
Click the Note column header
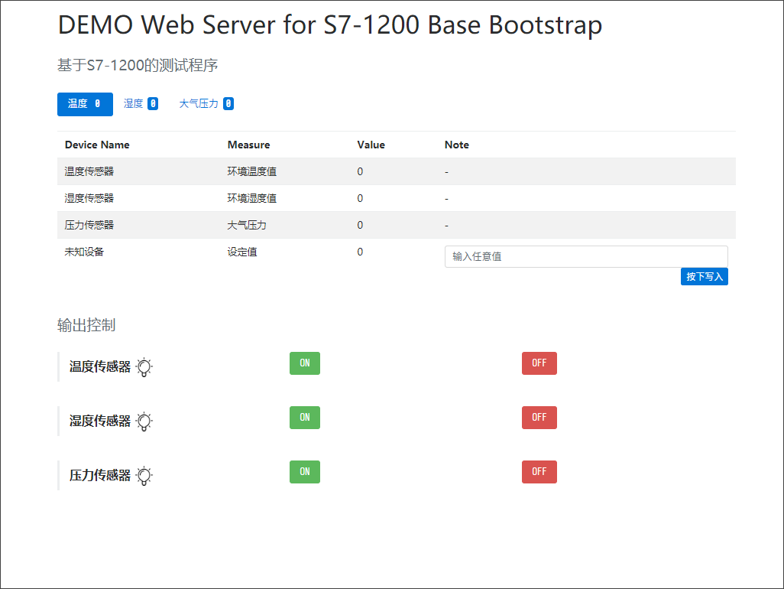tap(456, 145)
